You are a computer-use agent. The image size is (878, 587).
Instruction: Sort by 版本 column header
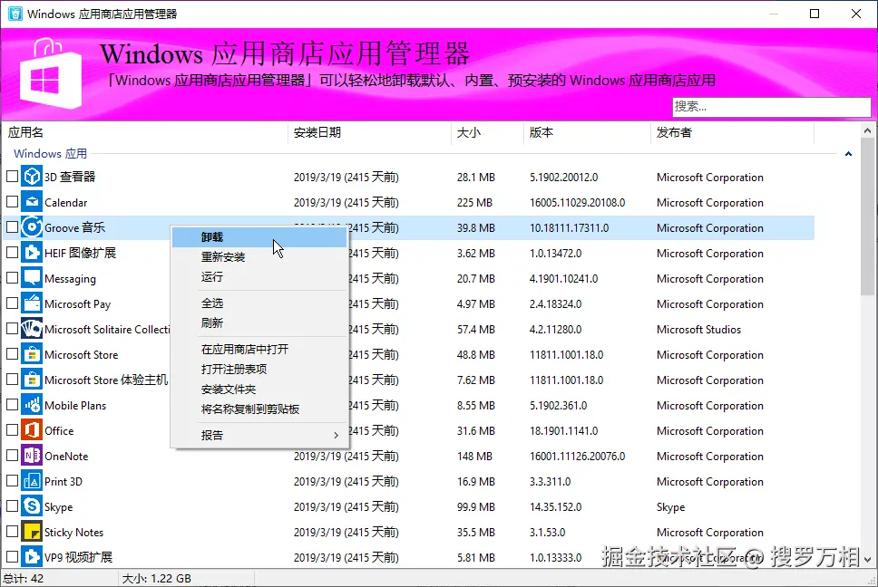tap(587, 132)
